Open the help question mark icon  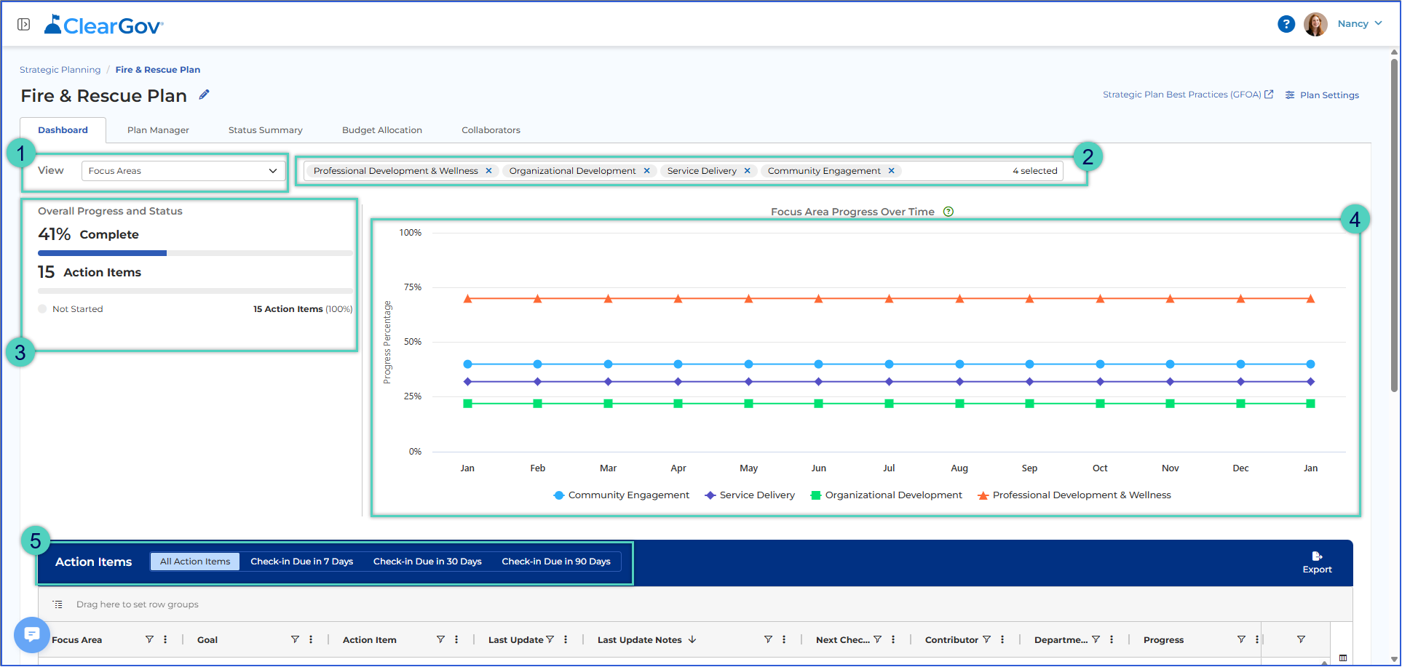coord(1286,24)
